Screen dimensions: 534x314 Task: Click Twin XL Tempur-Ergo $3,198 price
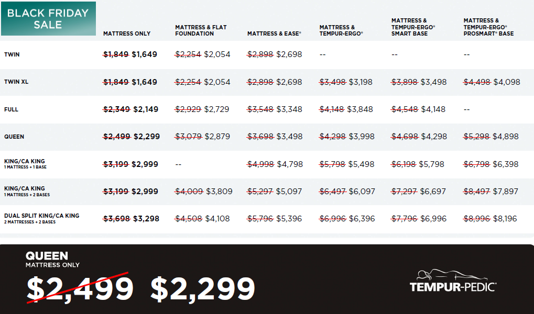tap(361, 82)
